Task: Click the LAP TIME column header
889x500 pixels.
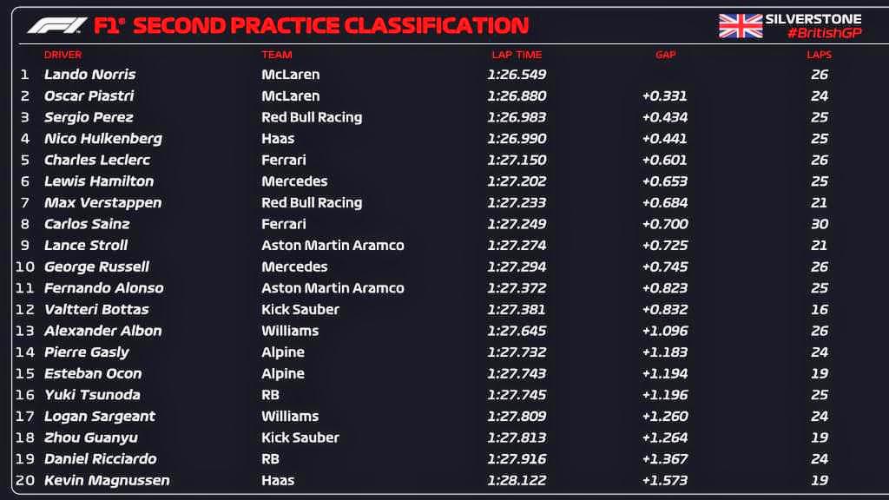Action: pyautogui.click(x=517, y=55)
